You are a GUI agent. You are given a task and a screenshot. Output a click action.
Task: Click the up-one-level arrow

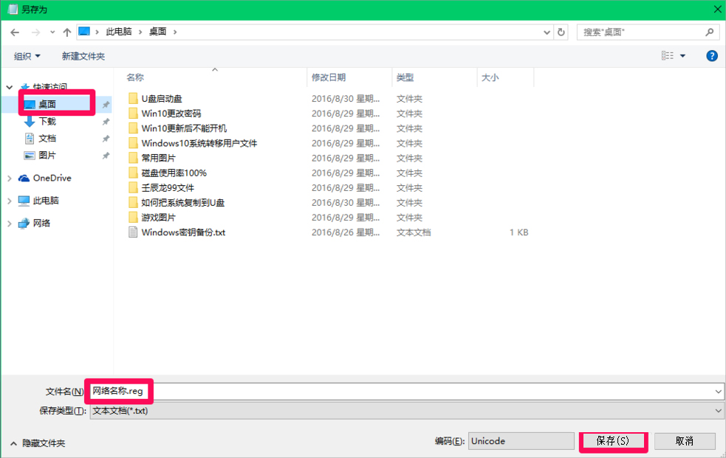[x=67, y=32]
